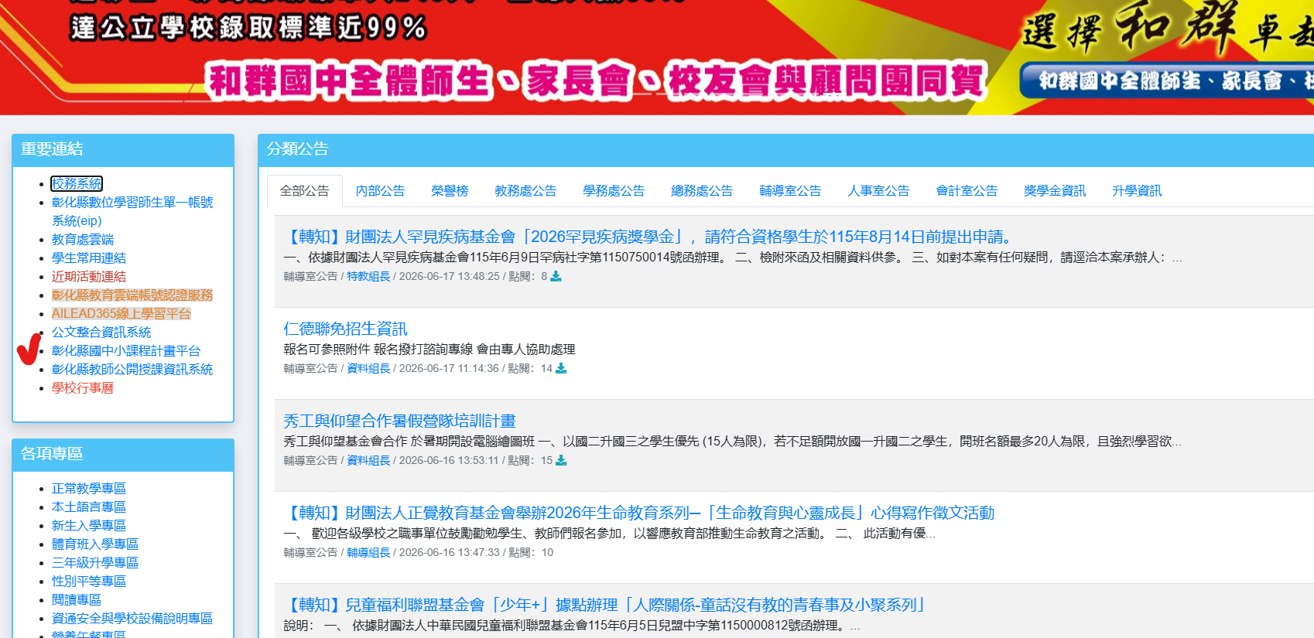Click the 分類公告 section heading
Viewport: 1314px width, 638px height.
298,149
